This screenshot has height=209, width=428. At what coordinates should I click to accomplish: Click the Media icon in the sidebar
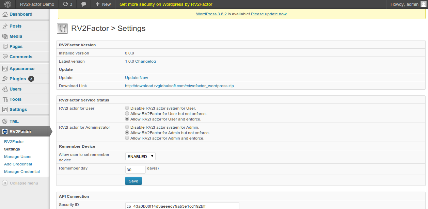[x=5, y=36]
